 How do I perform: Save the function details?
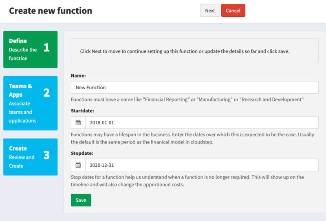tap(81, 200)
